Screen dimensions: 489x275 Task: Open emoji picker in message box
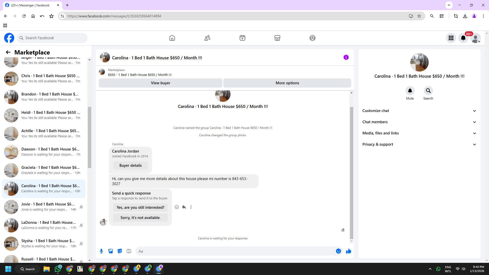(x=338, y=251)
